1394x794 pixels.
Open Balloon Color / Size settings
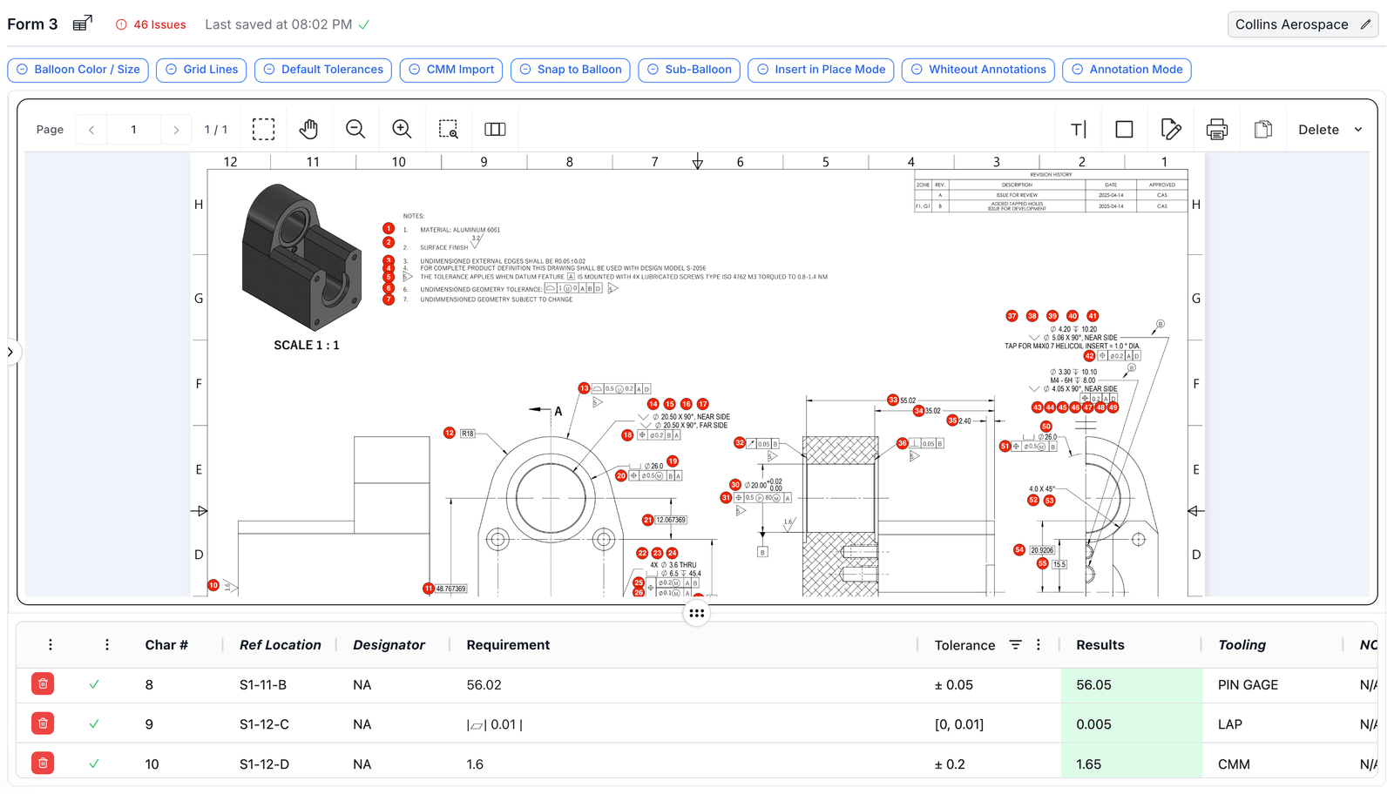[78, 70]
